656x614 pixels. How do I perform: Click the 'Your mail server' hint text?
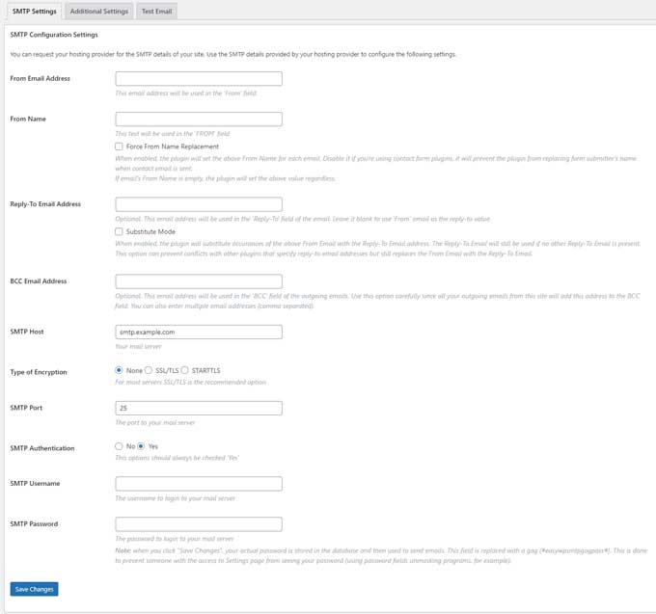tap(138, 346)
